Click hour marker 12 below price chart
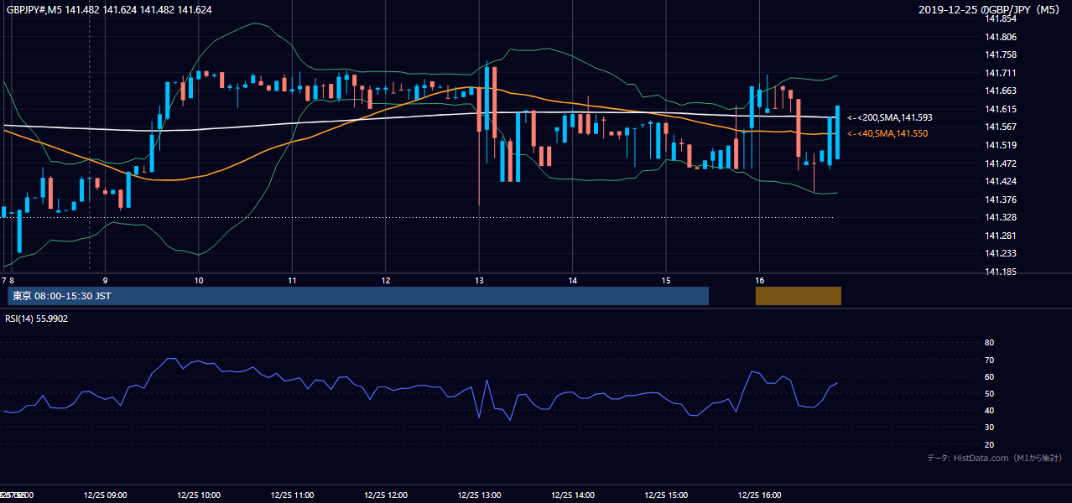1072x503 pixels. click(x=385, y=280)
